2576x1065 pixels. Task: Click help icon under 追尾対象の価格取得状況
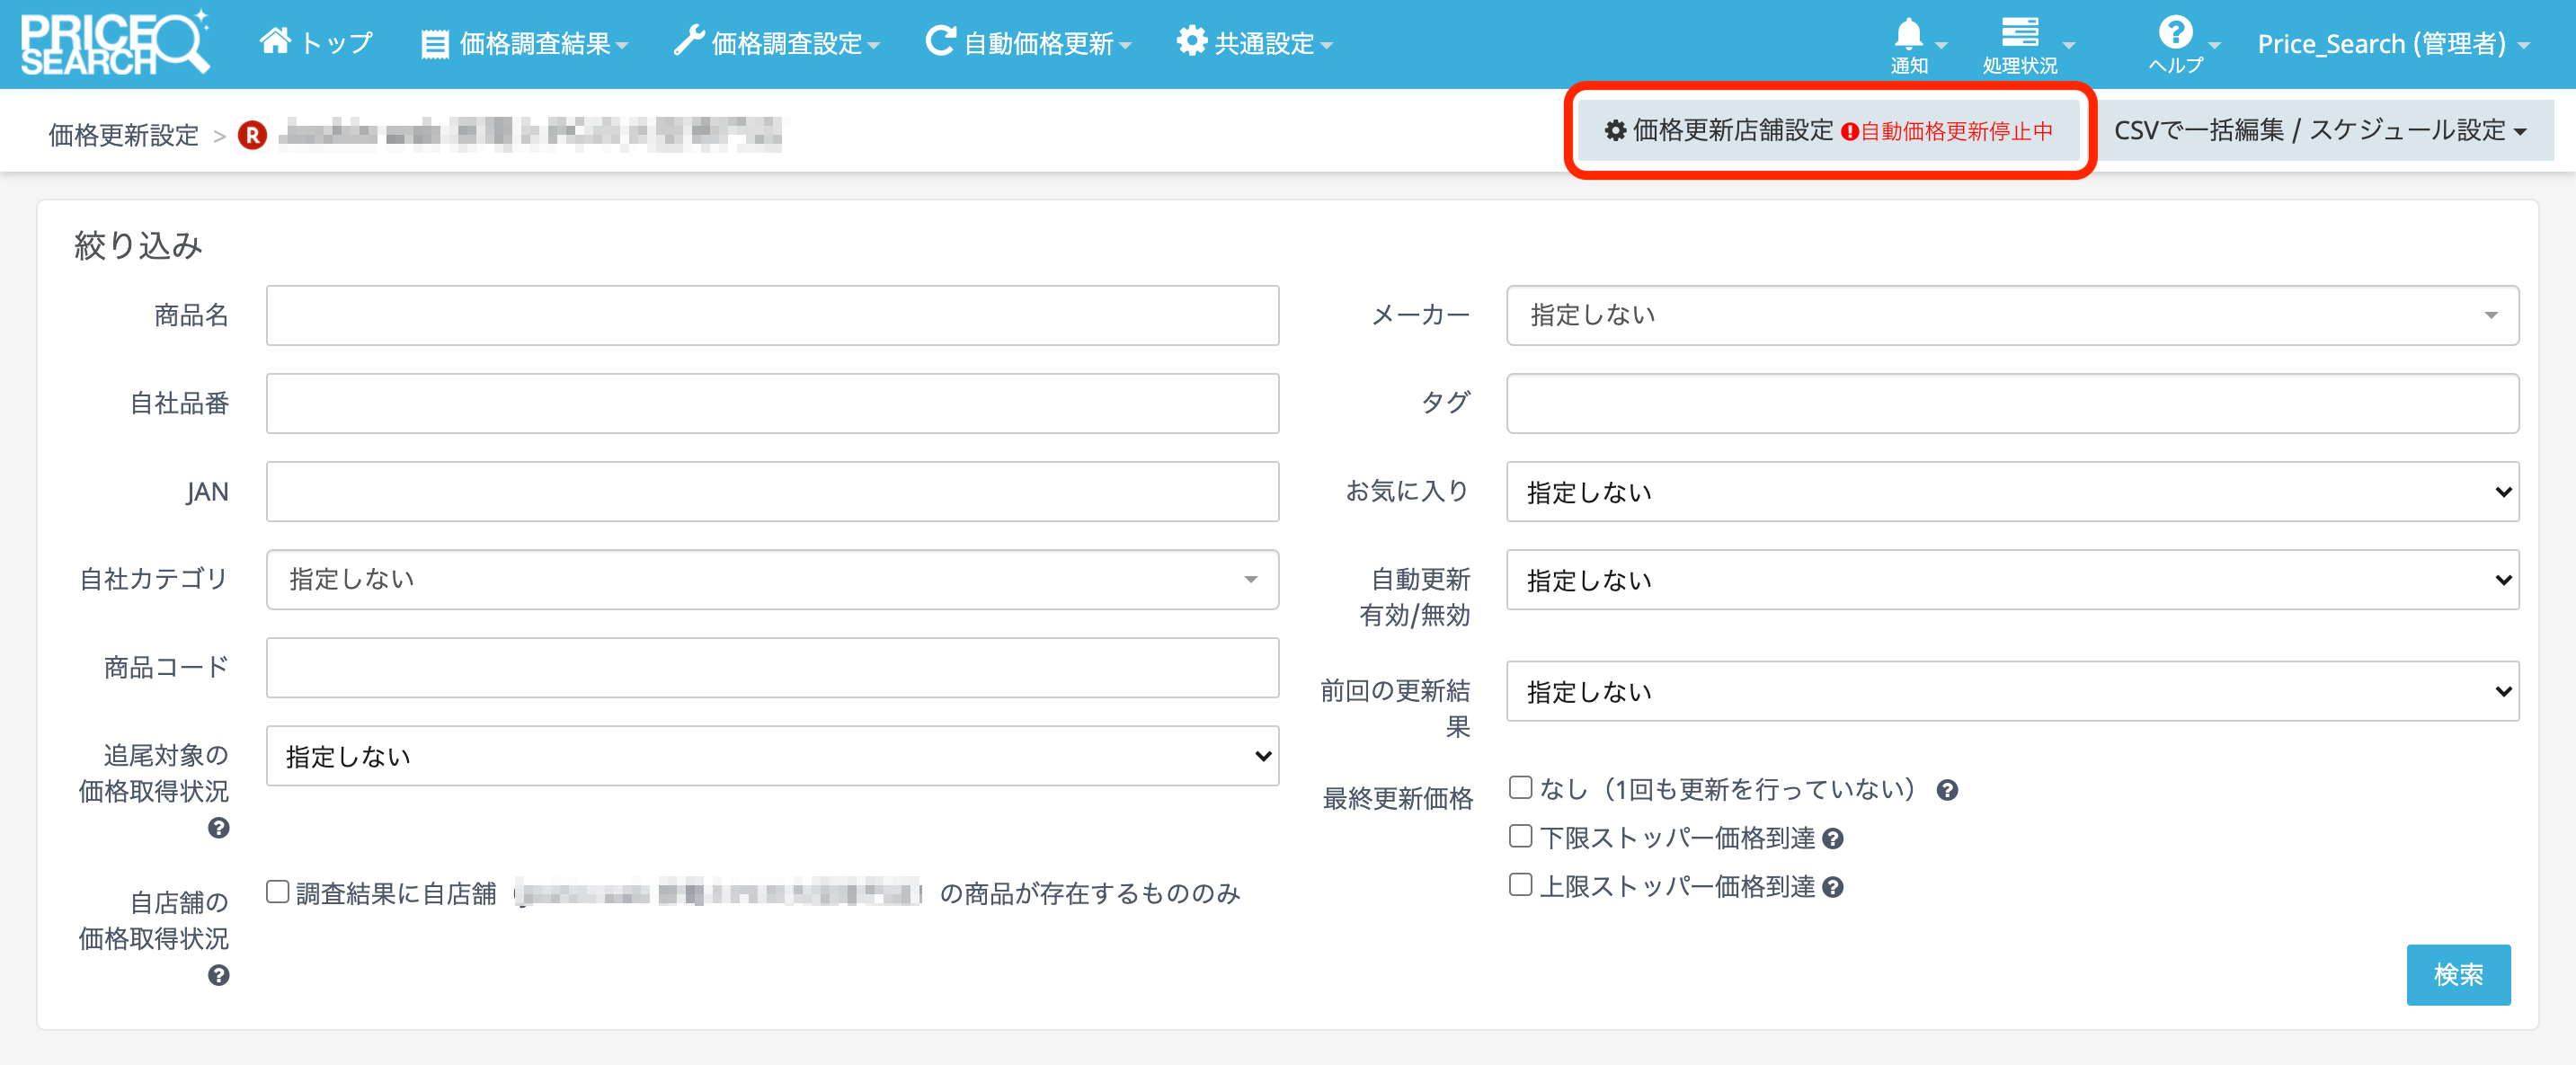[218, 828]
